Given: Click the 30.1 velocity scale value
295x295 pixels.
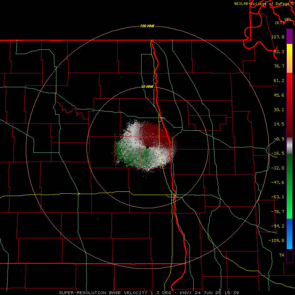Looking at the screenshot, I should (279, 110).
